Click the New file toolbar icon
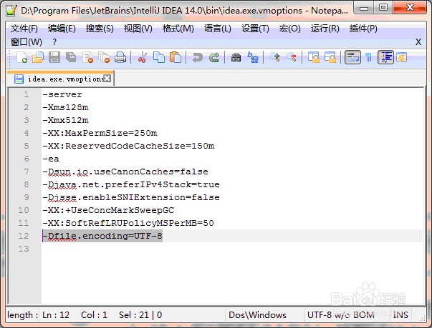 [21, 58]
